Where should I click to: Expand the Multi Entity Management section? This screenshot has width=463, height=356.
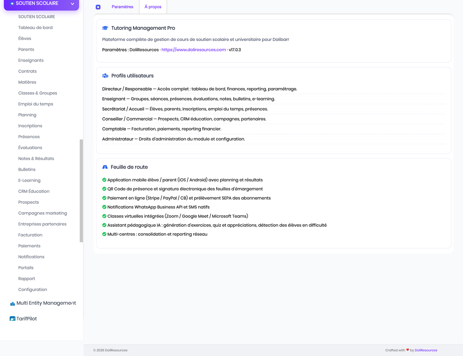[46, 303]
